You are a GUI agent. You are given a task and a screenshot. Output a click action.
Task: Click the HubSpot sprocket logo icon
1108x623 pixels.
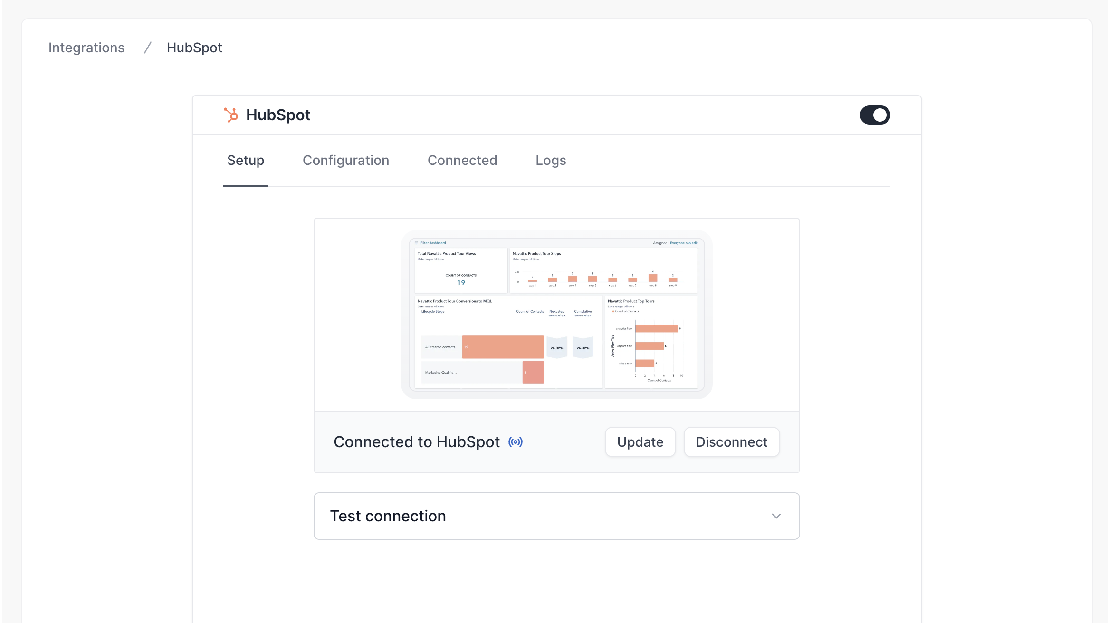231,115
